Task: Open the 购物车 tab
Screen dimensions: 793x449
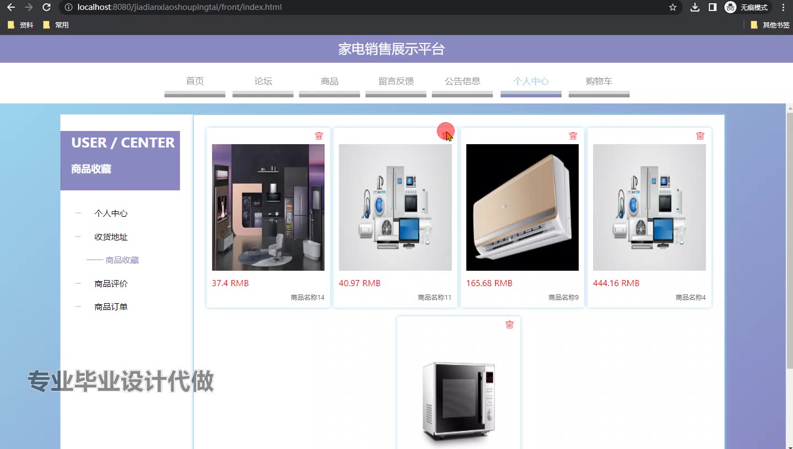Action: [599, 81]
